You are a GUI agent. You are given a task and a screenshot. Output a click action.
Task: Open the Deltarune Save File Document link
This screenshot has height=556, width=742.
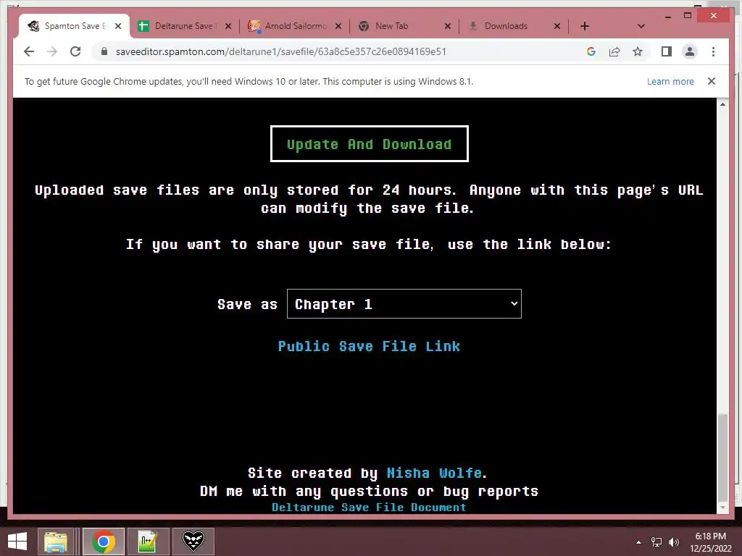[369, 507]
